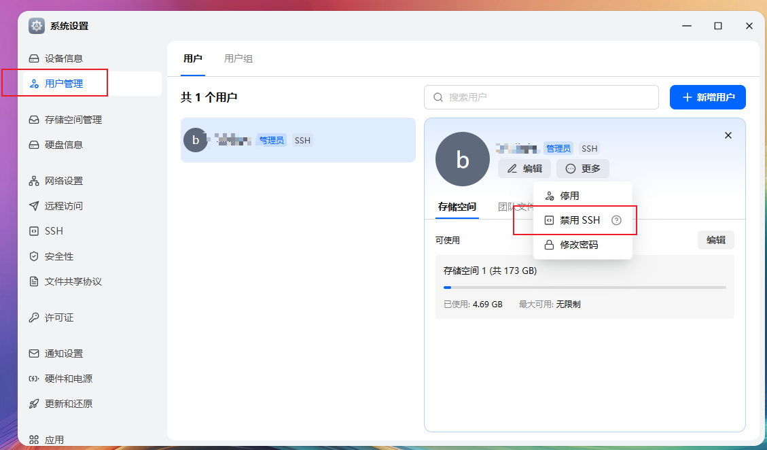
Task: Click SSH tag in user list row
Action: 302,141
